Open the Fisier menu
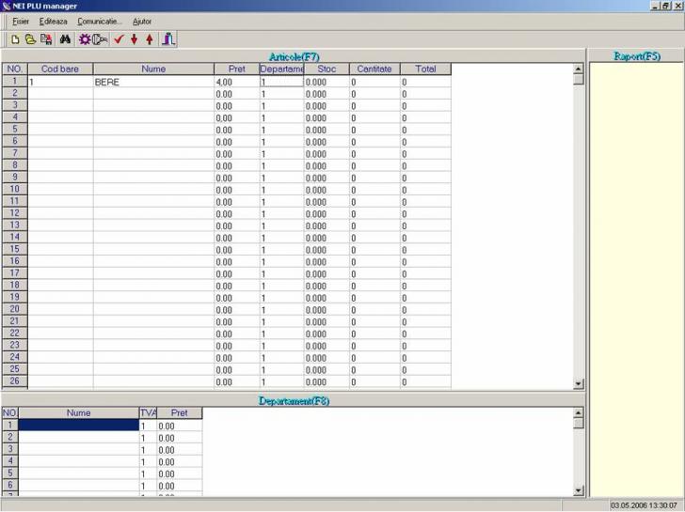This screenshot has width=685, height=512. [x=21, y=21]
